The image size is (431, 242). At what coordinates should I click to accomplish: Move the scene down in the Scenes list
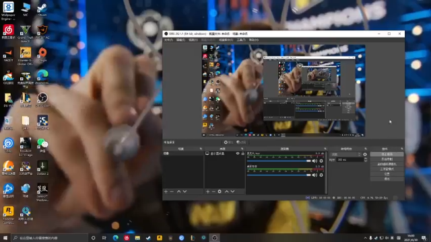click(x=185, y=191)
